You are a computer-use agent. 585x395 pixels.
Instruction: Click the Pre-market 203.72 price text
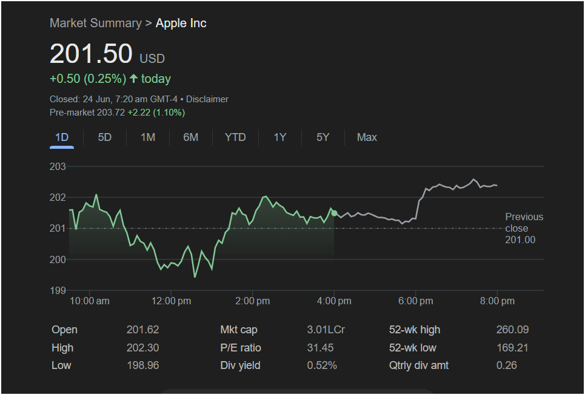coord(87,113)
